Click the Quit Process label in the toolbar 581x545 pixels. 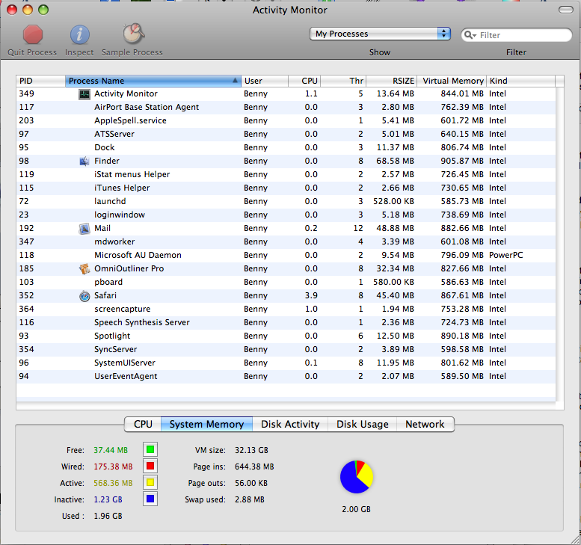[x=32, y=52]
